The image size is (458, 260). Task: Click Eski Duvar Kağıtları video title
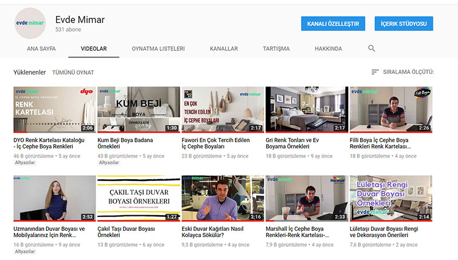(218, 232)
